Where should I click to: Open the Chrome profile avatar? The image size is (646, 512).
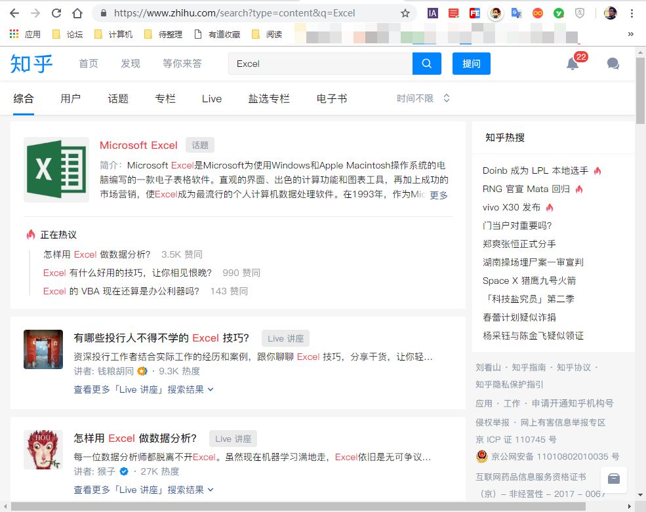pyautogui.click(x=610, y=13)
